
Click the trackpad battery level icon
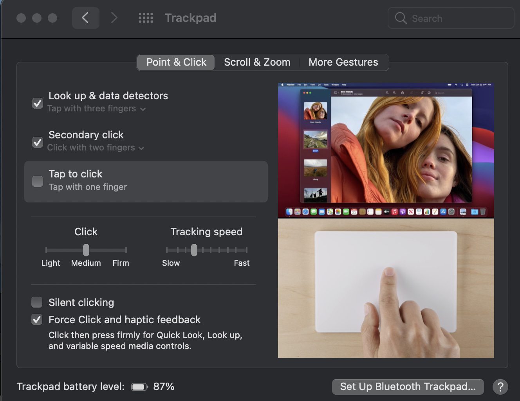click(139, 387)
